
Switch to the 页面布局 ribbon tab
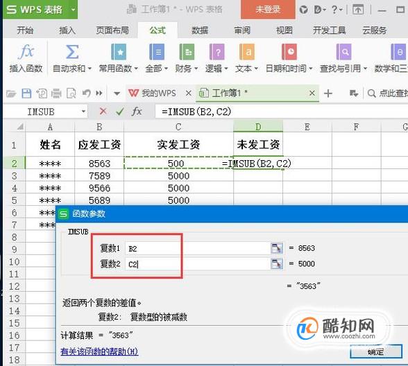pos(112,31)
